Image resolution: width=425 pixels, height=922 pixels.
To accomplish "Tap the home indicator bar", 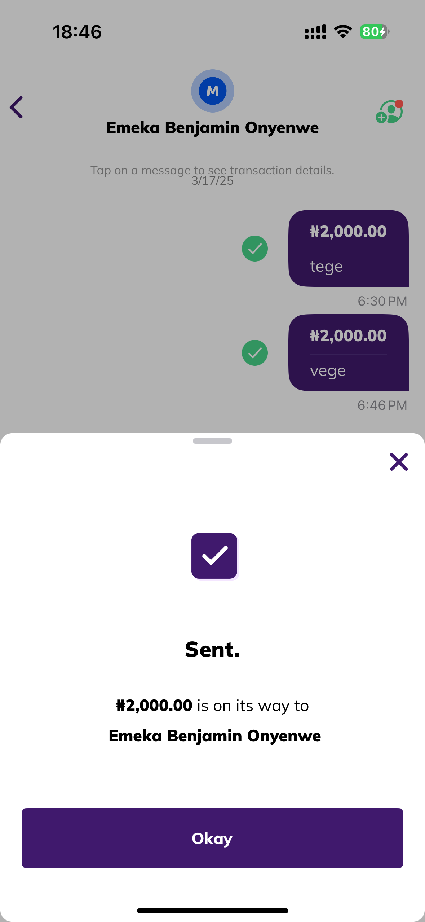I will [x=212, y=910].
